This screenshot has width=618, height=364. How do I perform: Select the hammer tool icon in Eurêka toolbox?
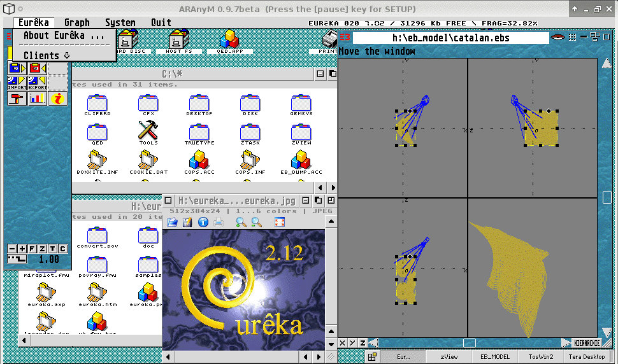pyautogui.click(x=17, y=99)
